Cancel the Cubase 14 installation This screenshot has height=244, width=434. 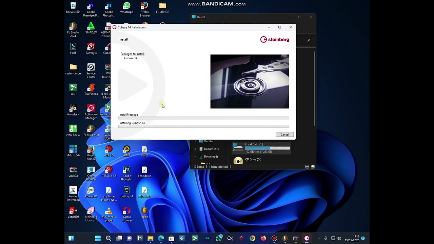[x=284, y=135]
